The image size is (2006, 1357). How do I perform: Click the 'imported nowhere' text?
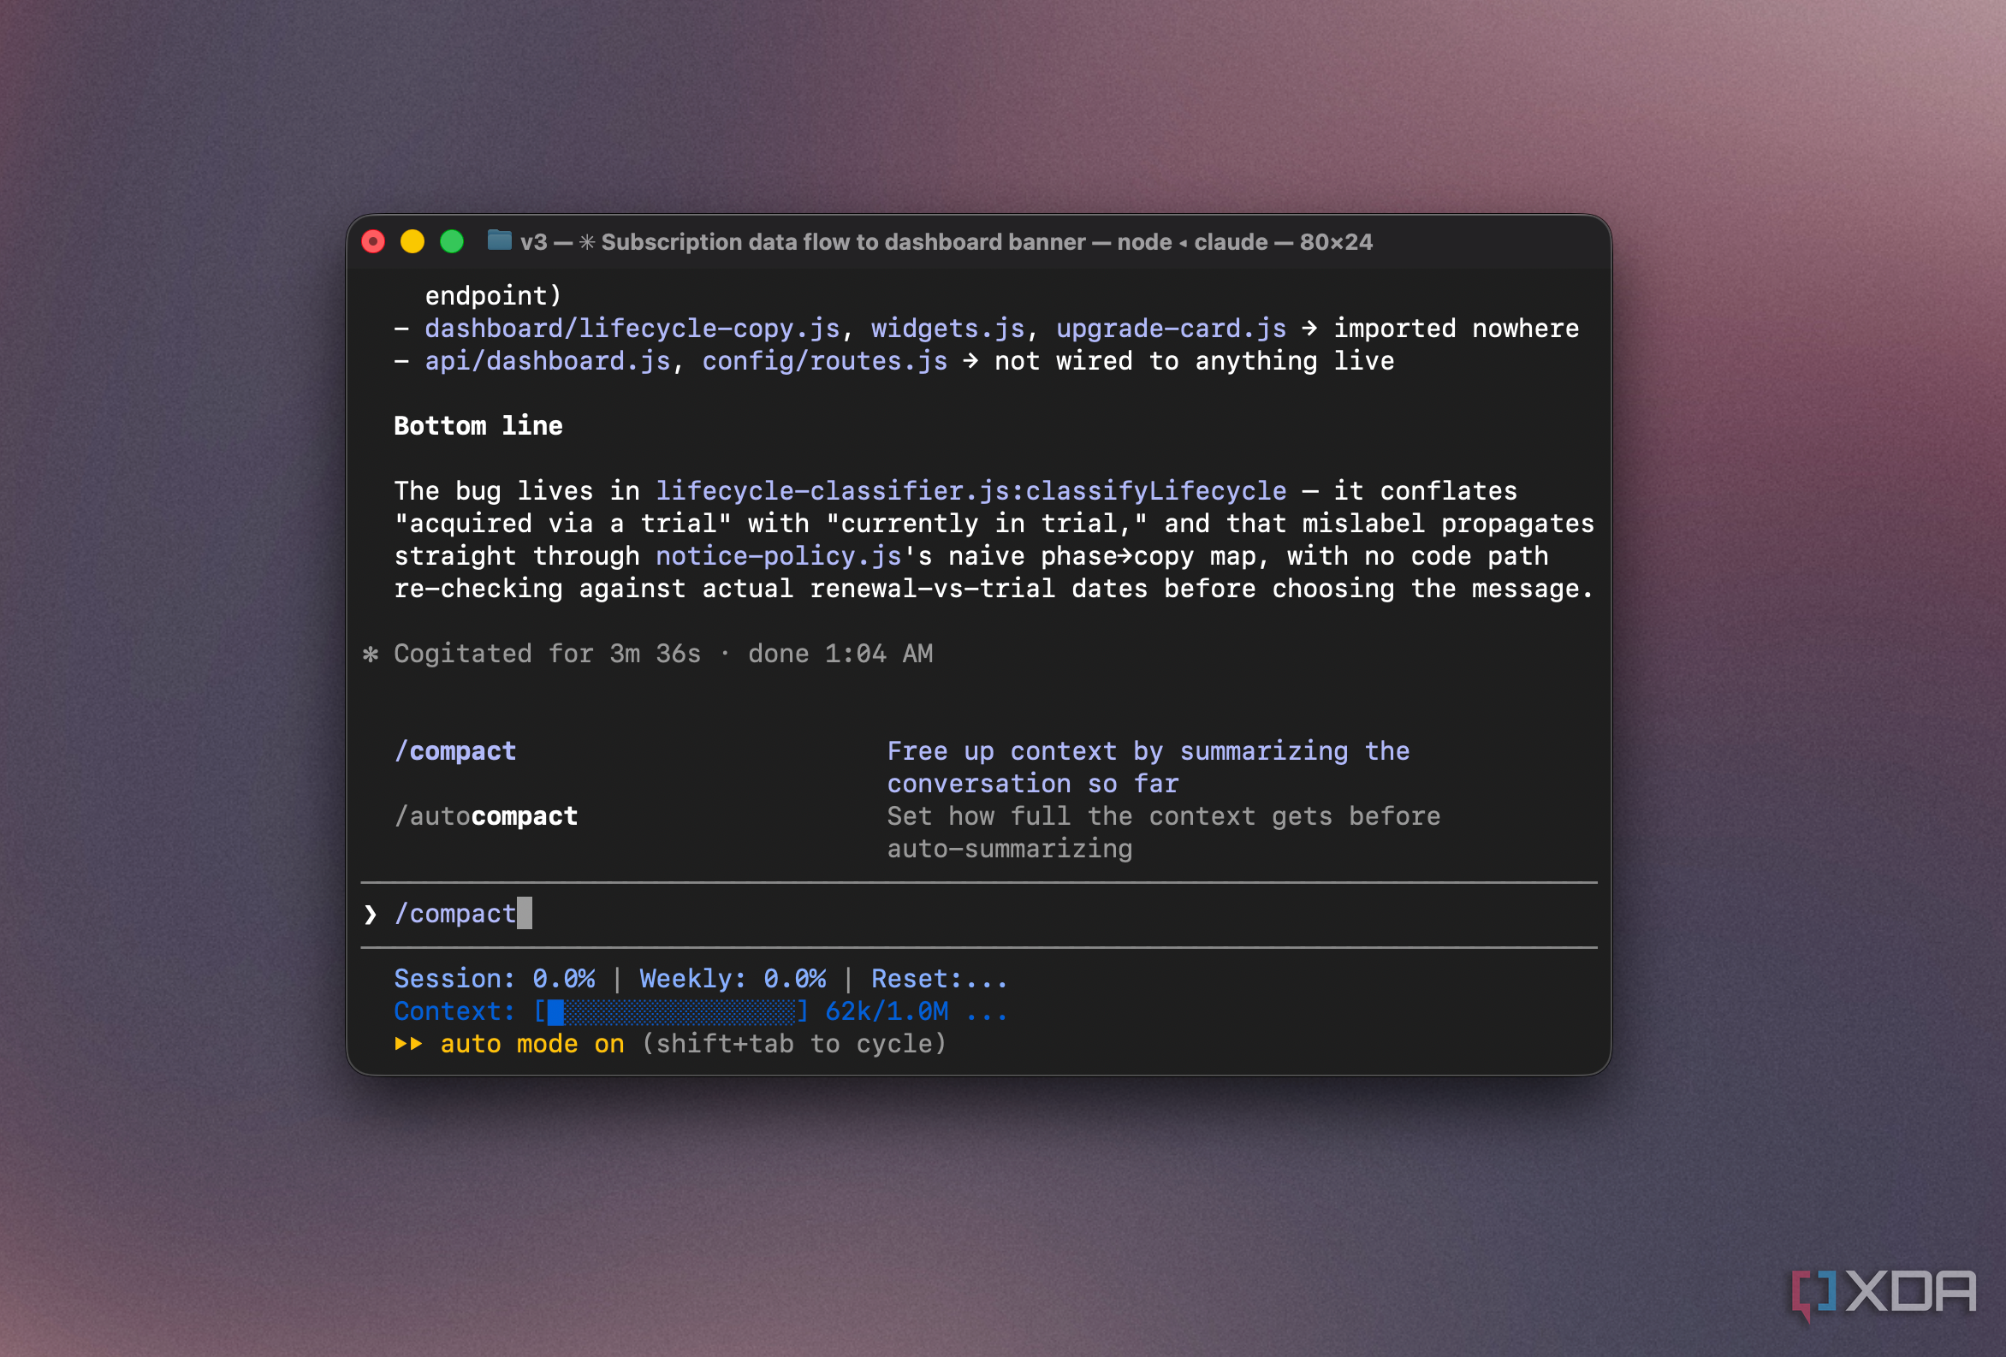pyautogui.click(x=1457, y=329)
